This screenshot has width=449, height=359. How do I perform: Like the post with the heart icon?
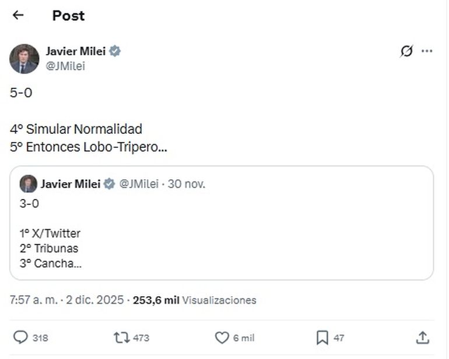[222, 337]
